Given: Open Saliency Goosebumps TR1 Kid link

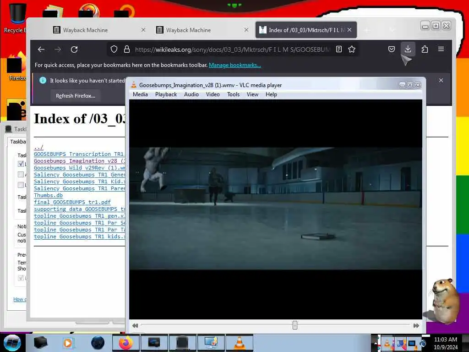Looking at the screenshot, I should pos(79,181).
